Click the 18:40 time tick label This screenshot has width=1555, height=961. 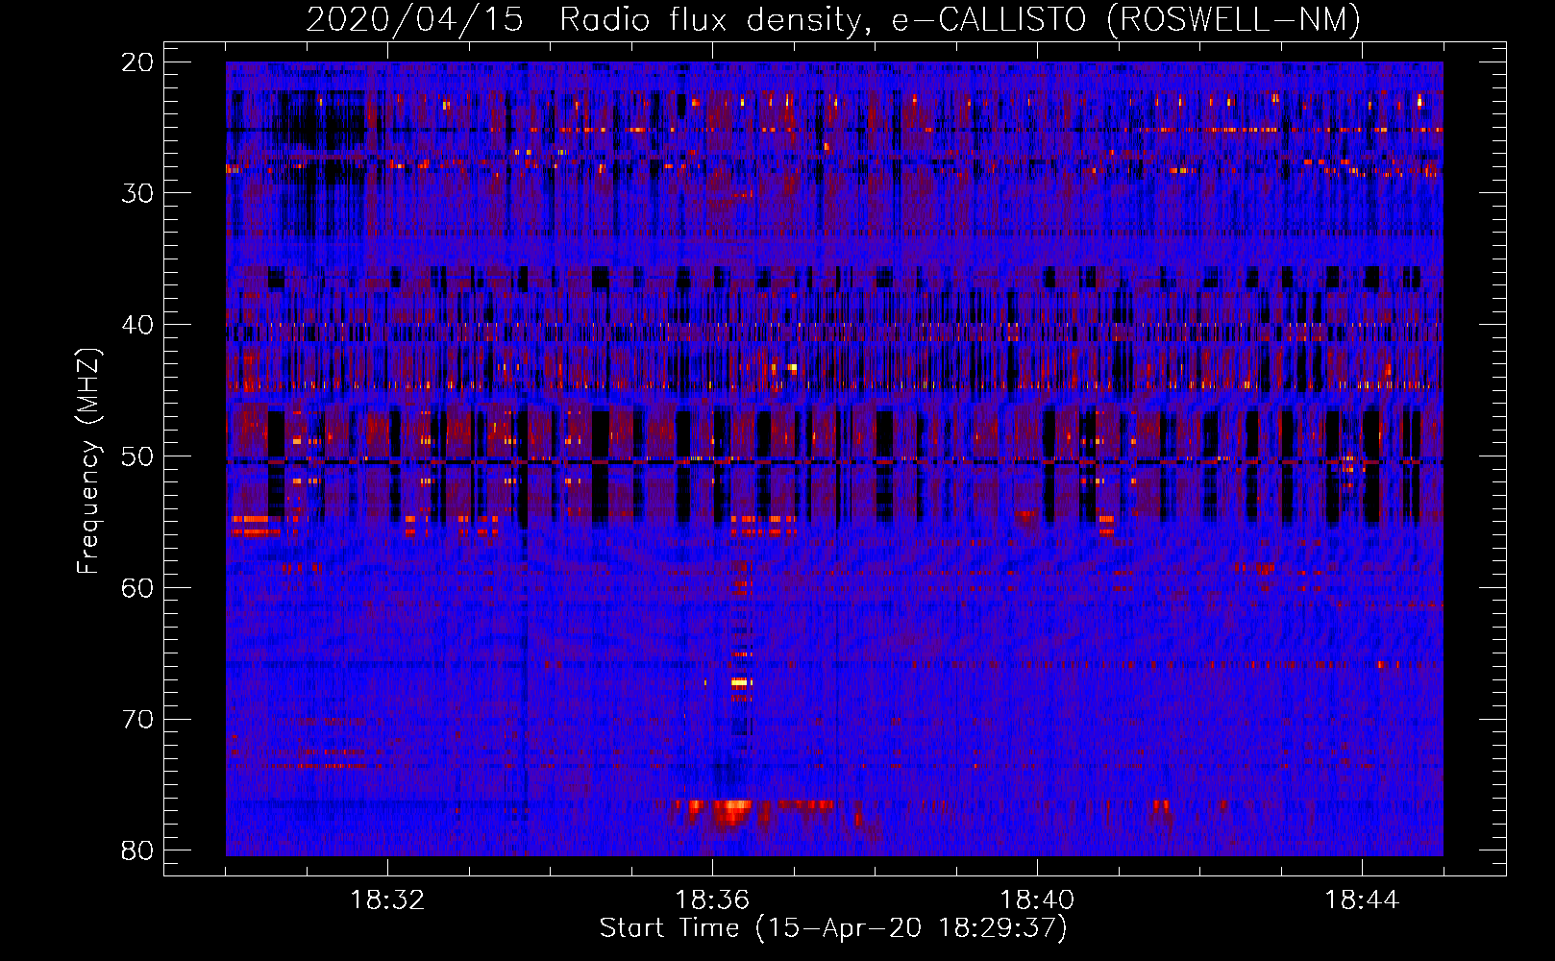(1037, 899)
